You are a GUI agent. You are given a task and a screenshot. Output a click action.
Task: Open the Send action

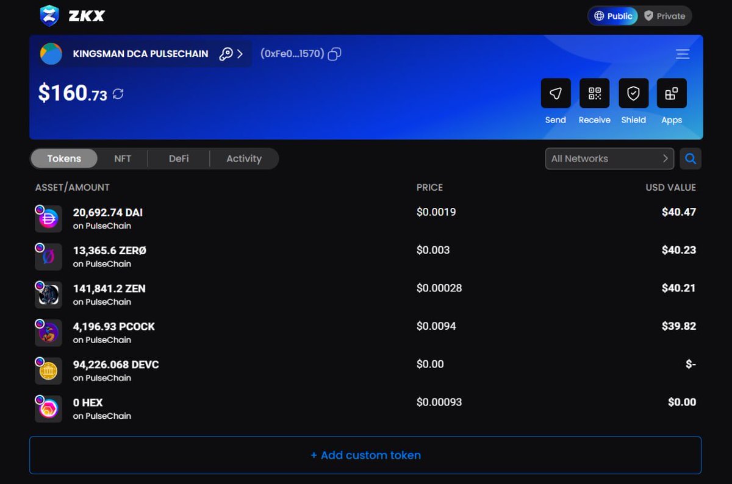tap(556, 93)
